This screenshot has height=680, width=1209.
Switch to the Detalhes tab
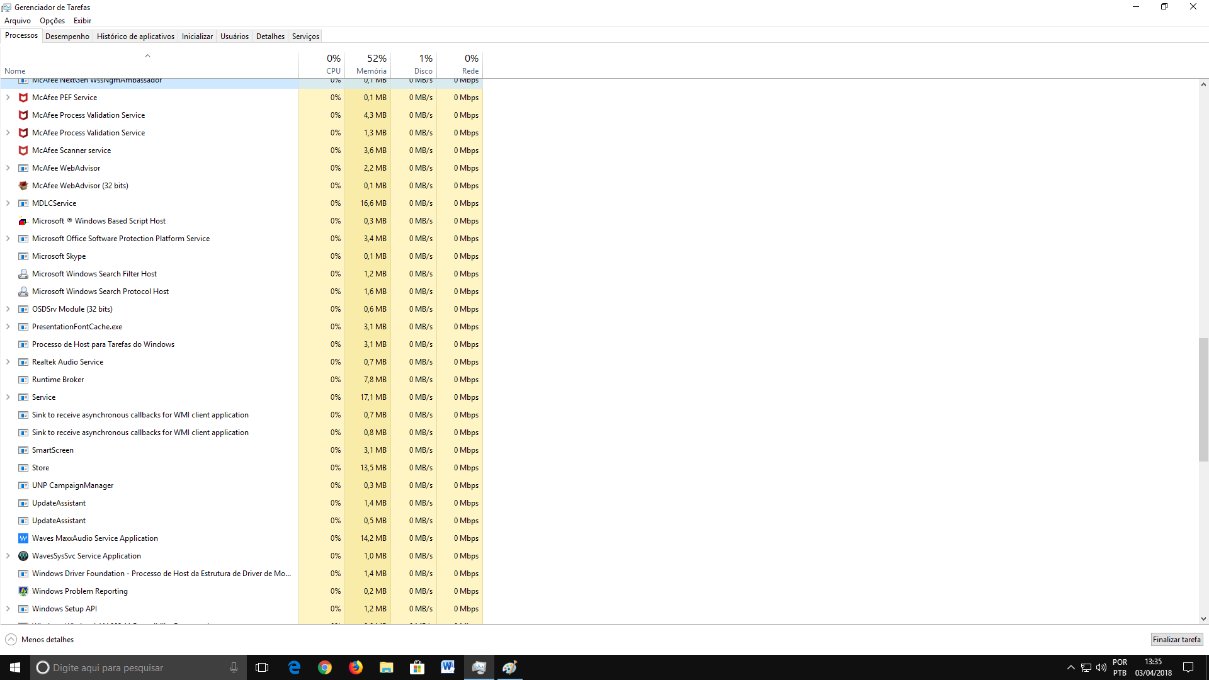point(270,37)
